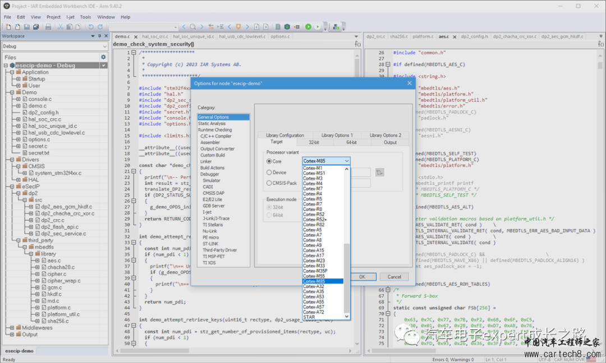Switch to Library Configuration tab in dialog
The height and width of the screenshot is (363, 606).
pyautogui.click(x=285, y=135)
